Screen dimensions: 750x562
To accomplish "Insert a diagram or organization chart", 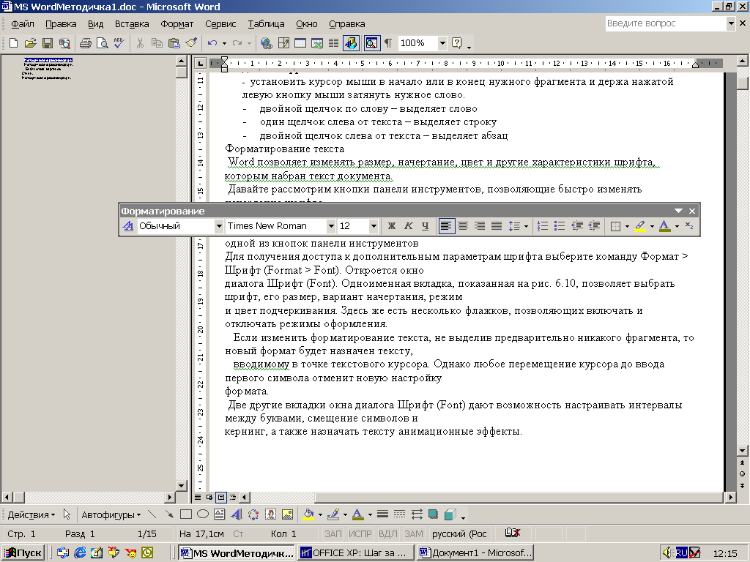I will pyautogui.click(x=253, y=514).
